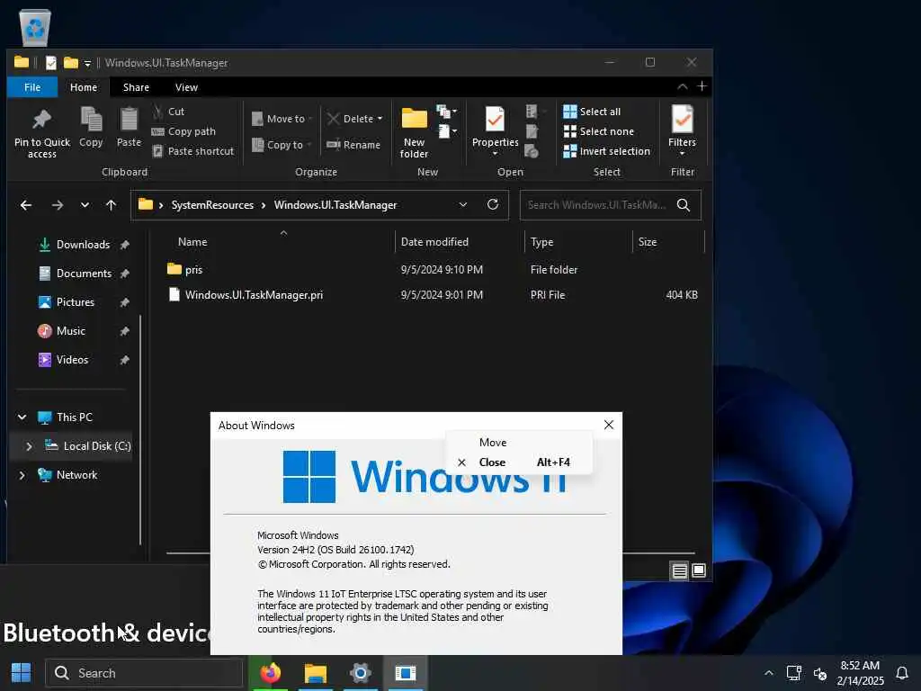Open the File tab

tap(32, 87)
